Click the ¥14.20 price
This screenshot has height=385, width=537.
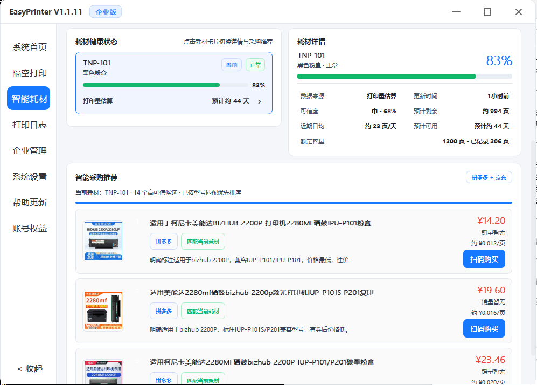pyautogui.click(x=491, y=221)
